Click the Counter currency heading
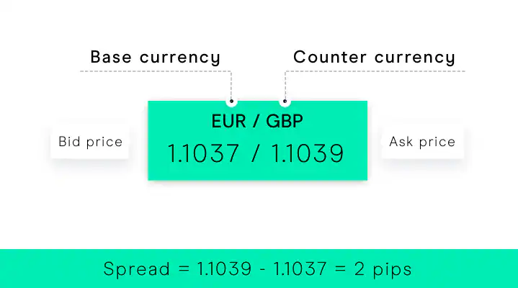 pyautogui.click(x=374, y=58)
